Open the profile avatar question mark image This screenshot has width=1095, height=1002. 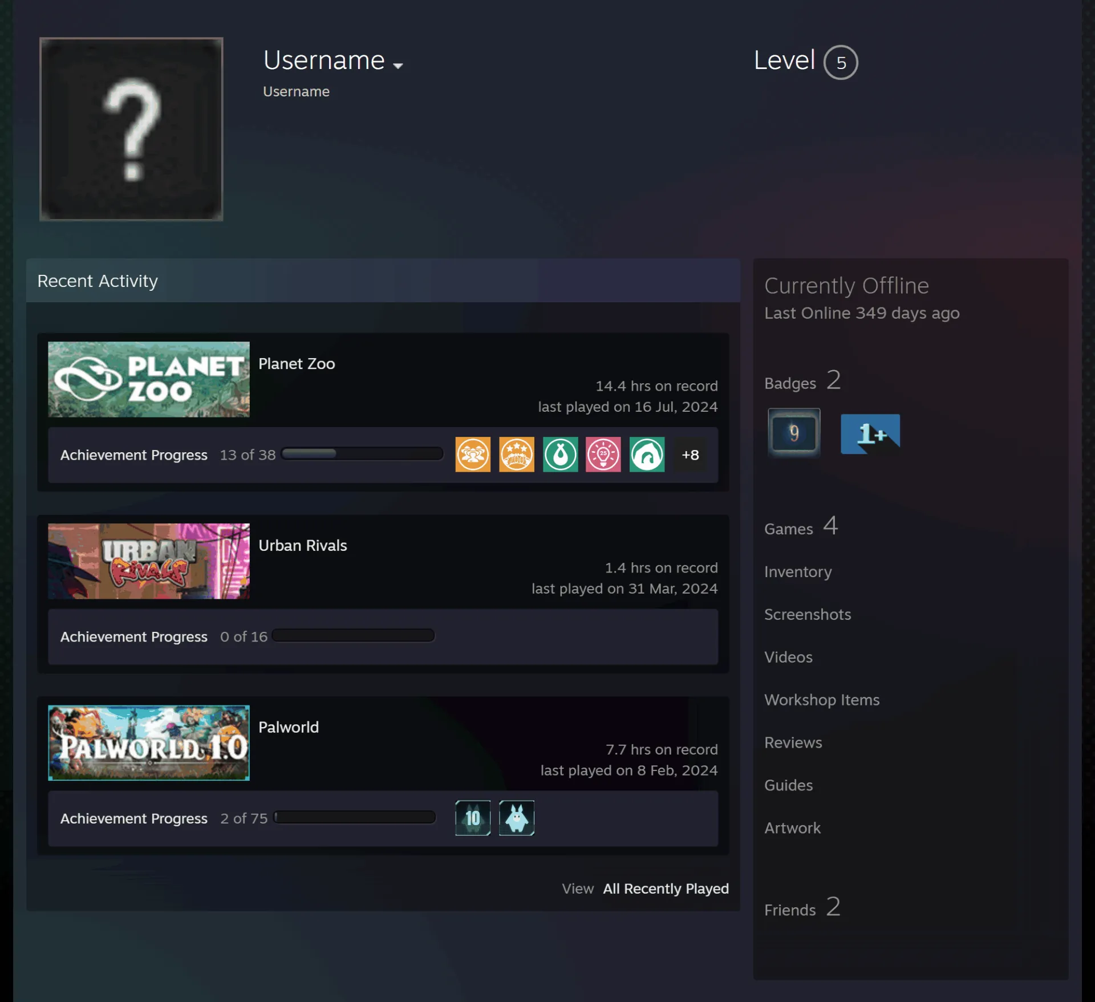[x=131, y=129]
